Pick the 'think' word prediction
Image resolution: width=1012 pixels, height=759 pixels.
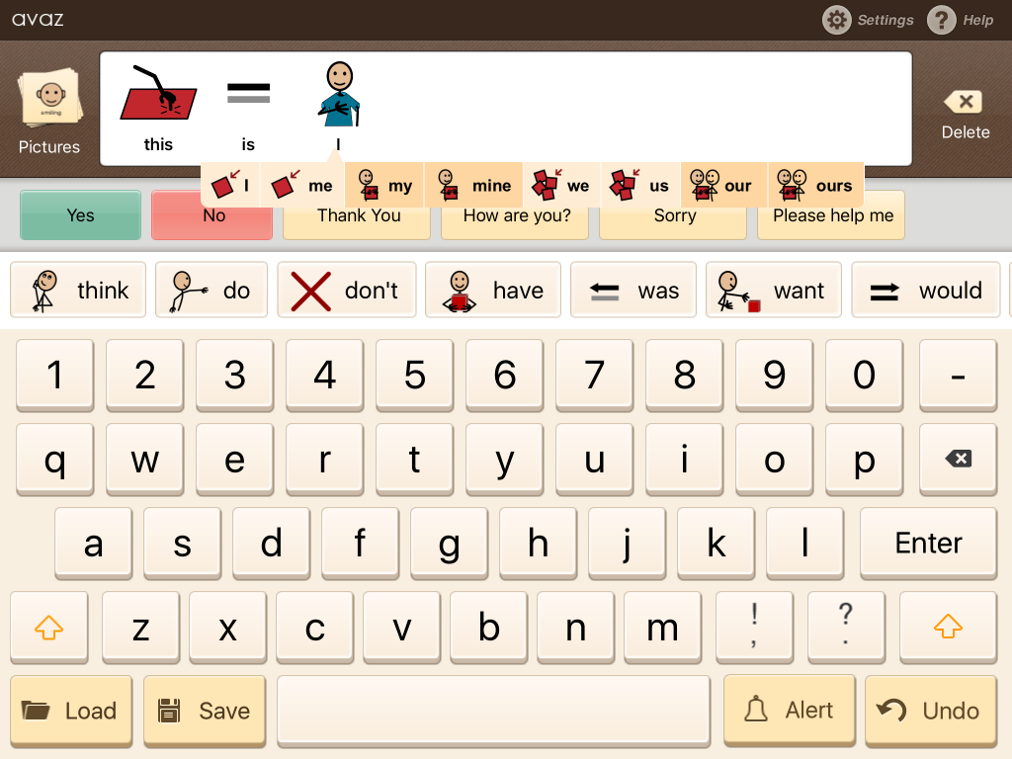click(x=78, y=290)
